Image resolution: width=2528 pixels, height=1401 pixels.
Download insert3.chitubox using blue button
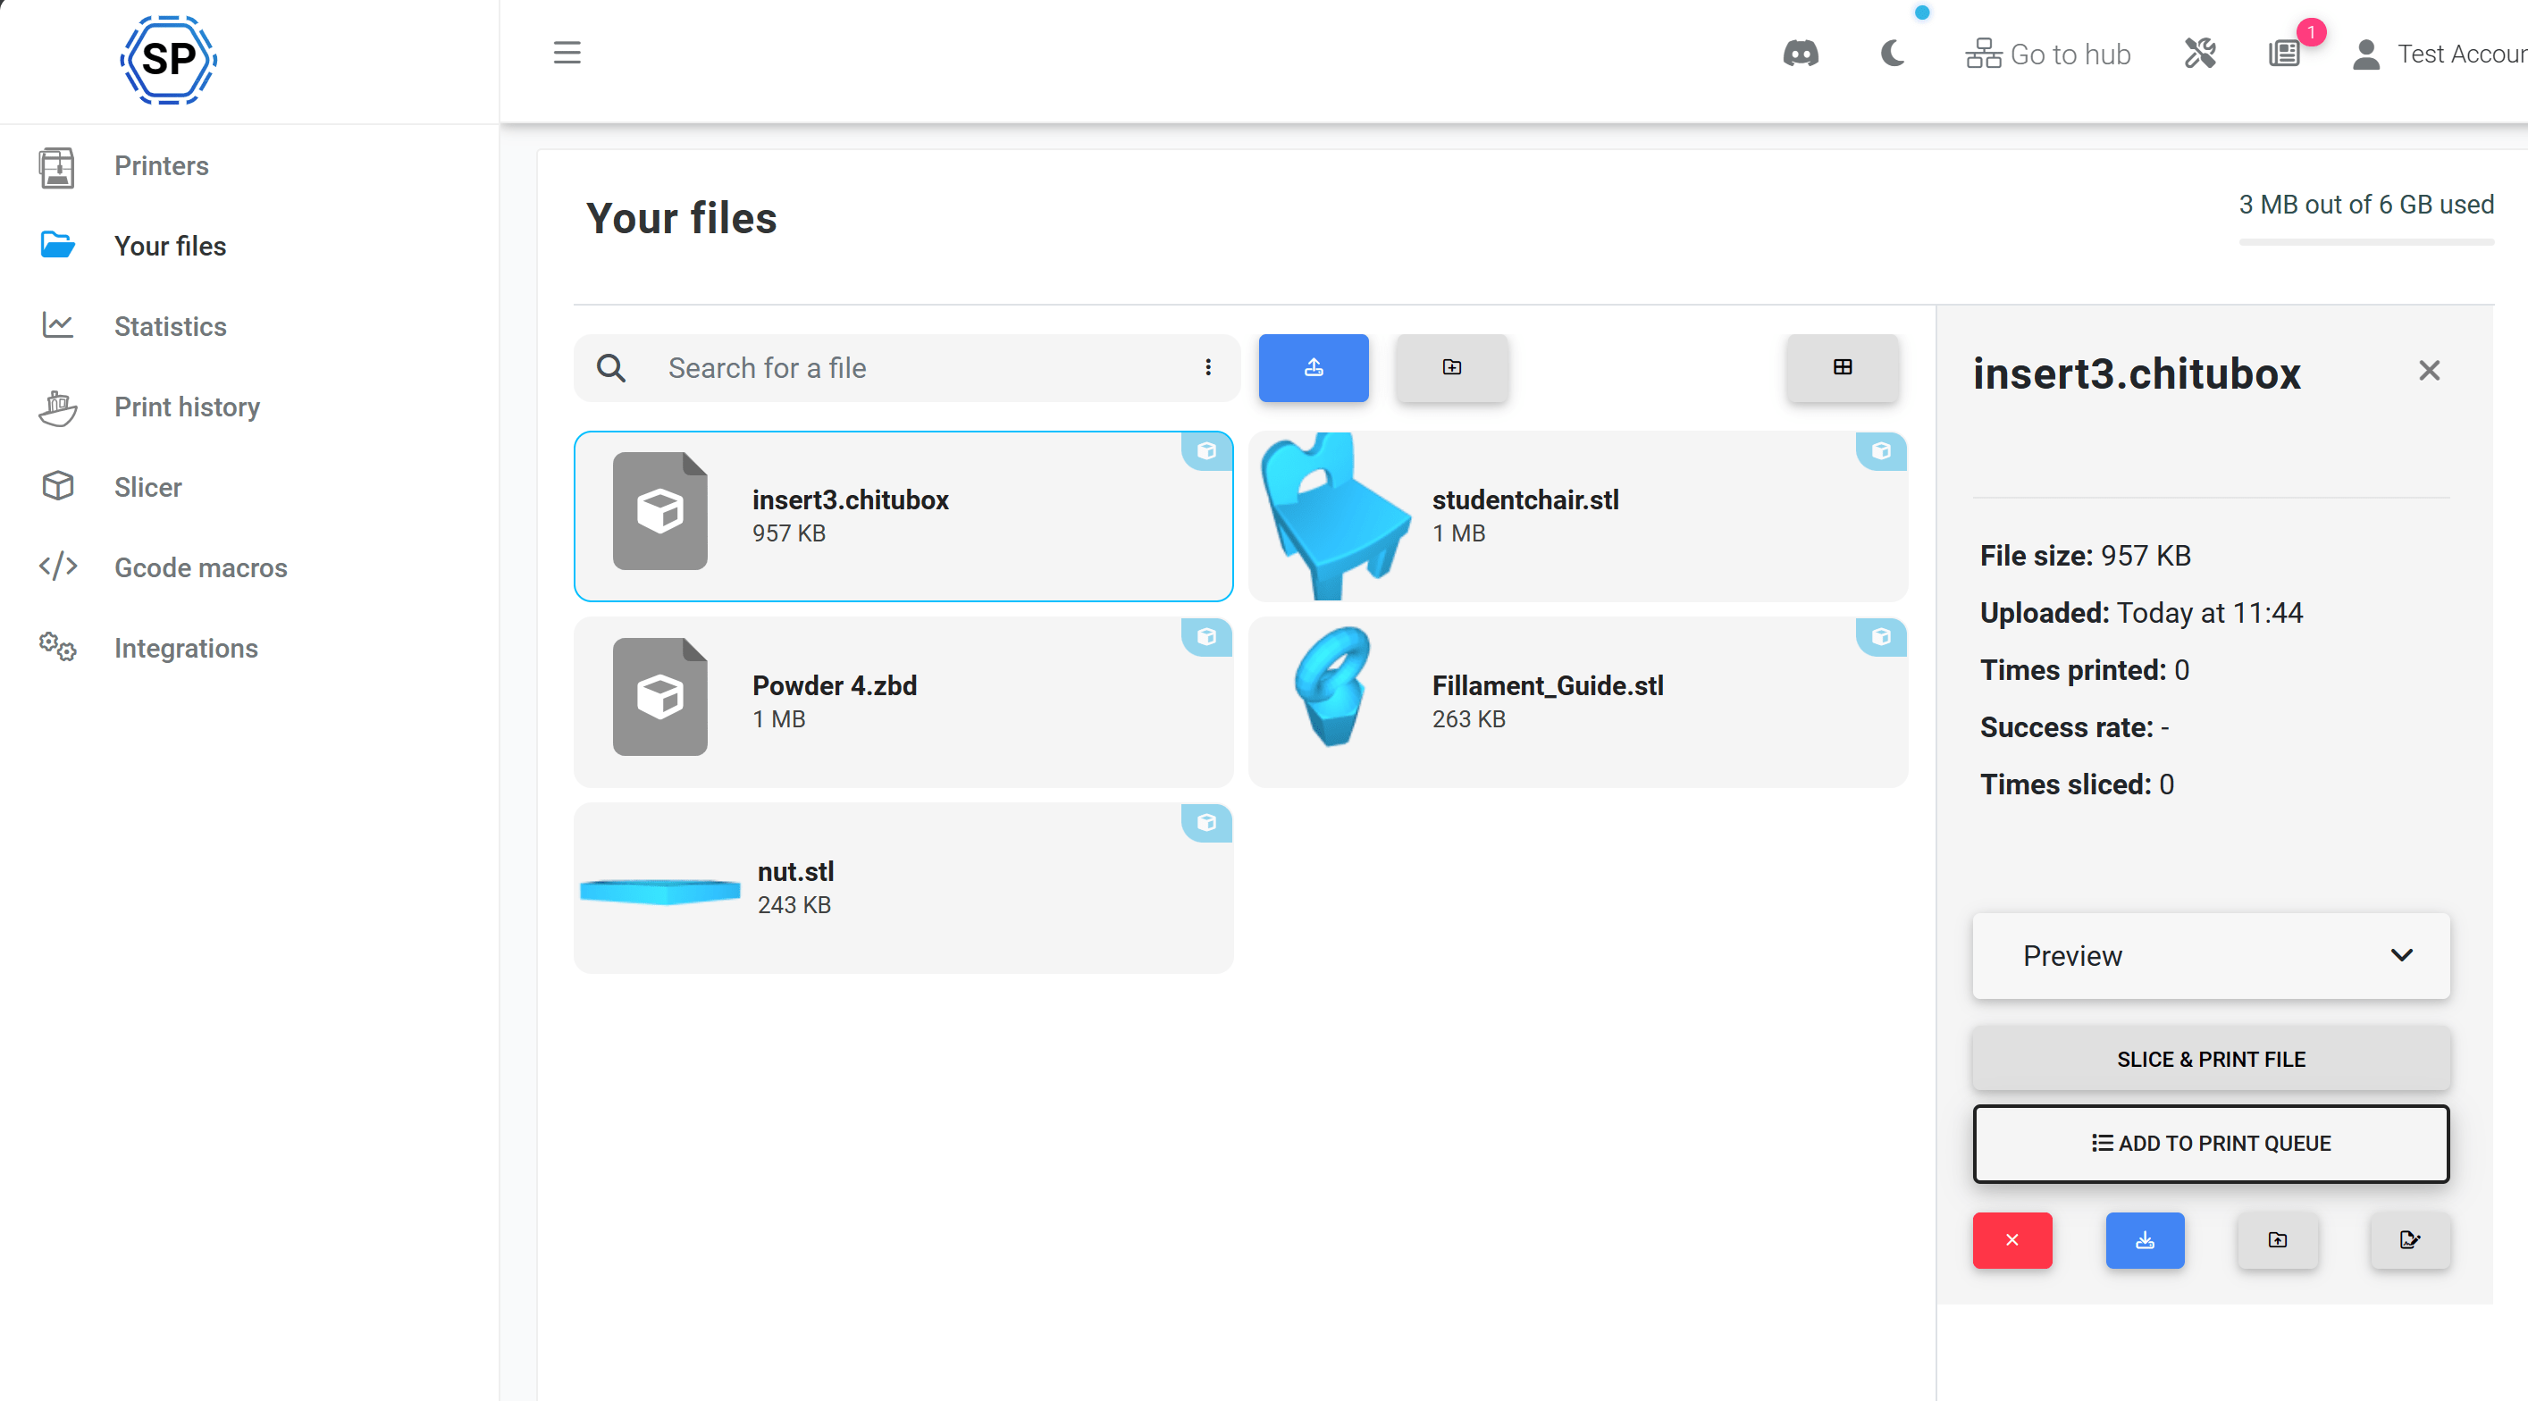[x=2145, y=1240]
